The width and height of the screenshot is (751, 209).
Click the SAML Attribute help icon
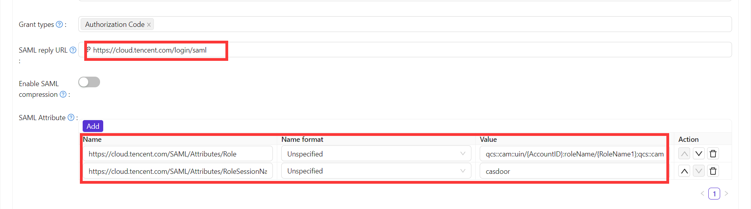(x=71, y=117)
